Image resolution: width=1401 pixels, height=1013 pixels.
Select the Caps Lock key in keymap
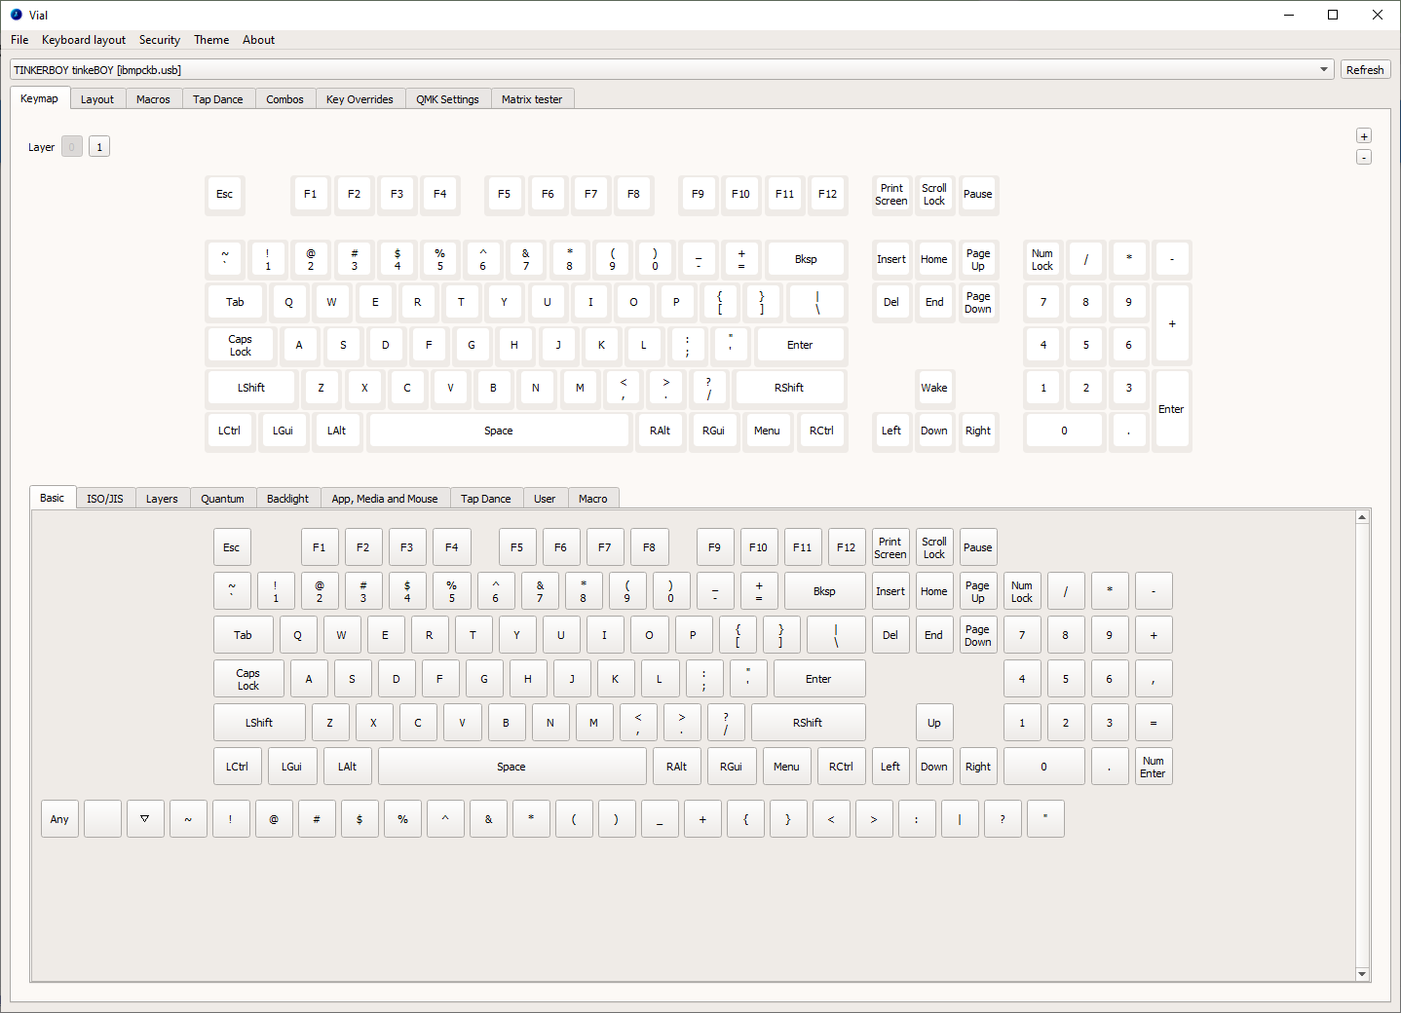click(x=241, y=345)
